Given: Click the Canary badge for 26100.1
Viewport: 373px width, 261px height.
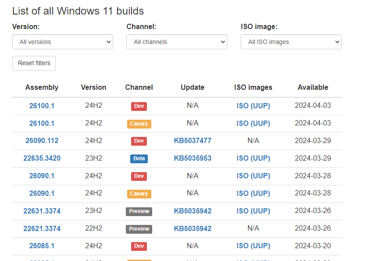Looking at the screenshot, I should pos(139,124).
